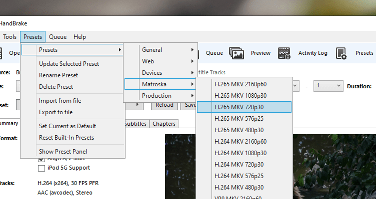Click the AAC (avcodec), Stereo text

pyautogui.click(x=65, y=193)
